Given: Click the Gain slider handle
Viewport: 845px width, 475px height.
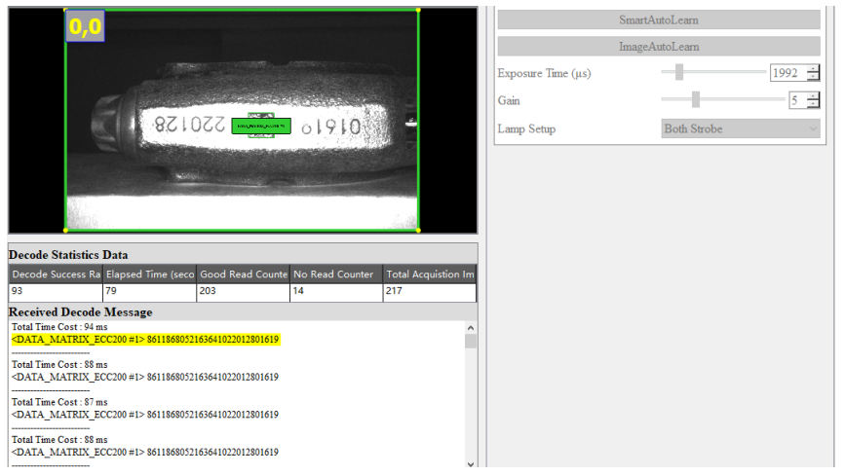Looking at the screenshot, I should (696, 99).
